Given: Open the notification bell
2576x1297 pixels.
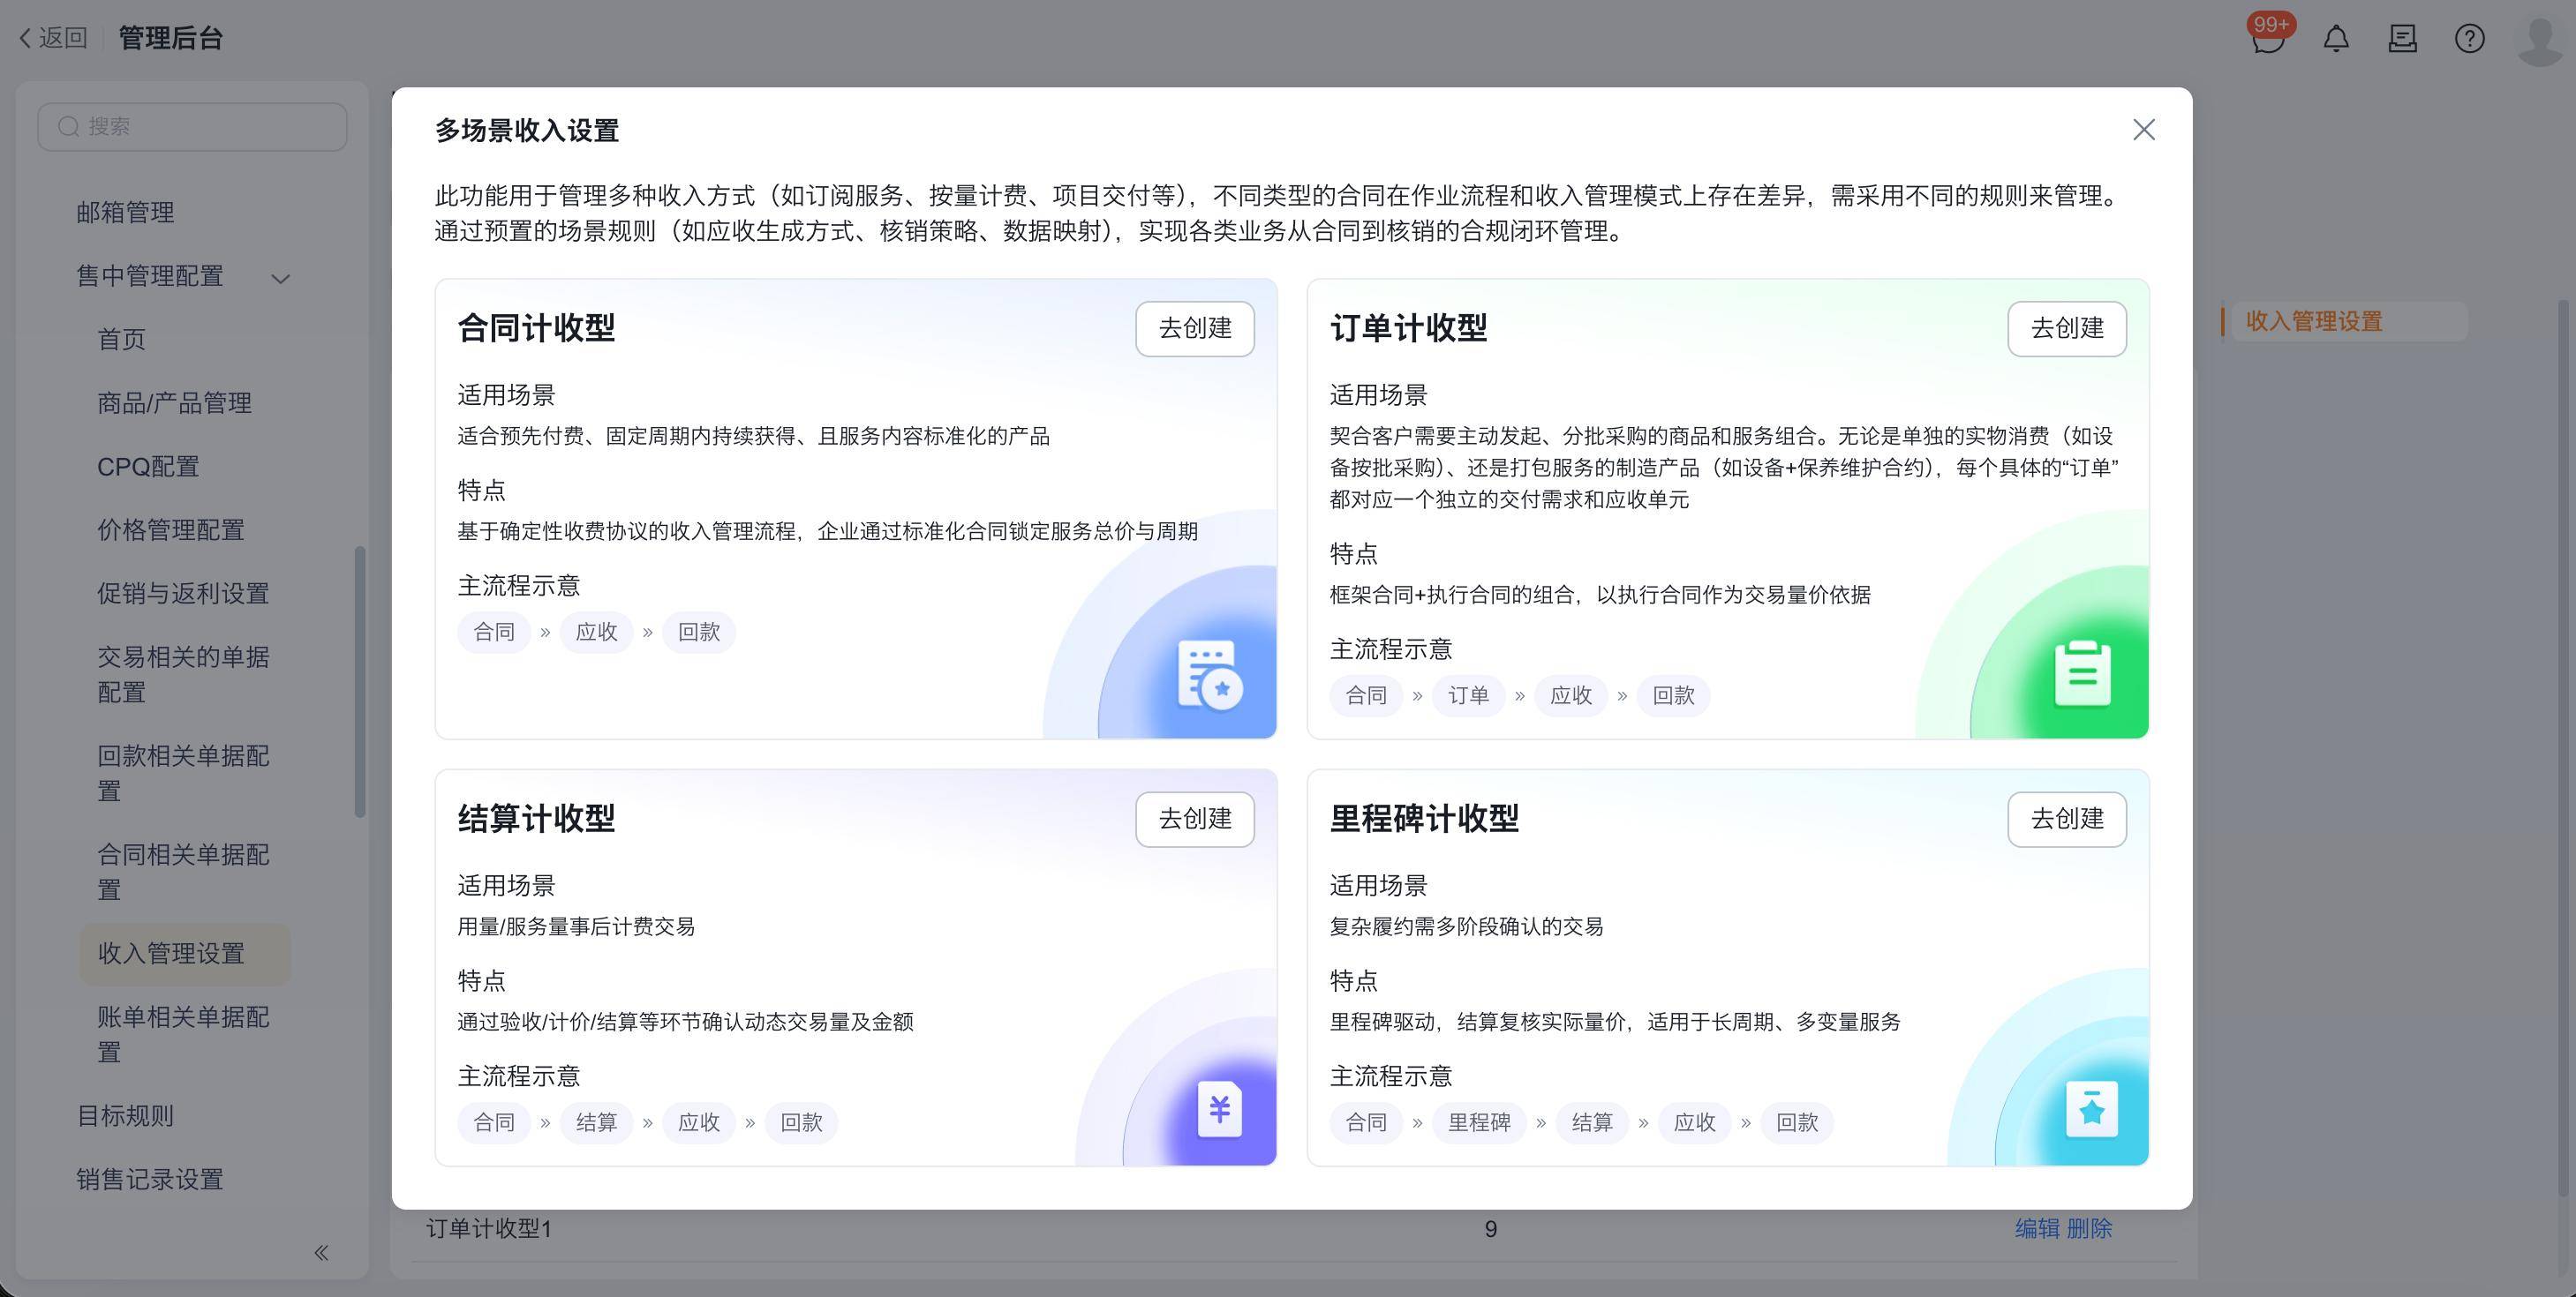Looking at the screenshot, I should click(x=2335, y=39).
